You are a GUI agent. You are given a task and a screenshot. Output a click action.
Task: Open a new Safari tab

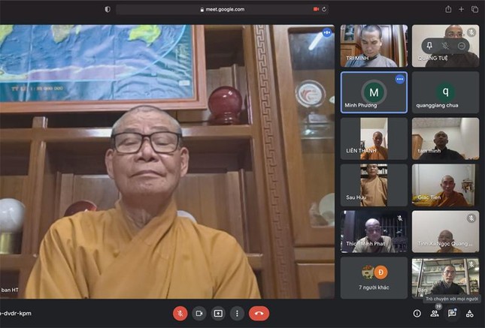(x=462, y=9)
